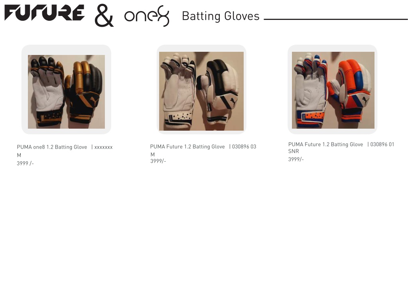
Task: Select product code 030896 01
Action: tap(382, 144)
